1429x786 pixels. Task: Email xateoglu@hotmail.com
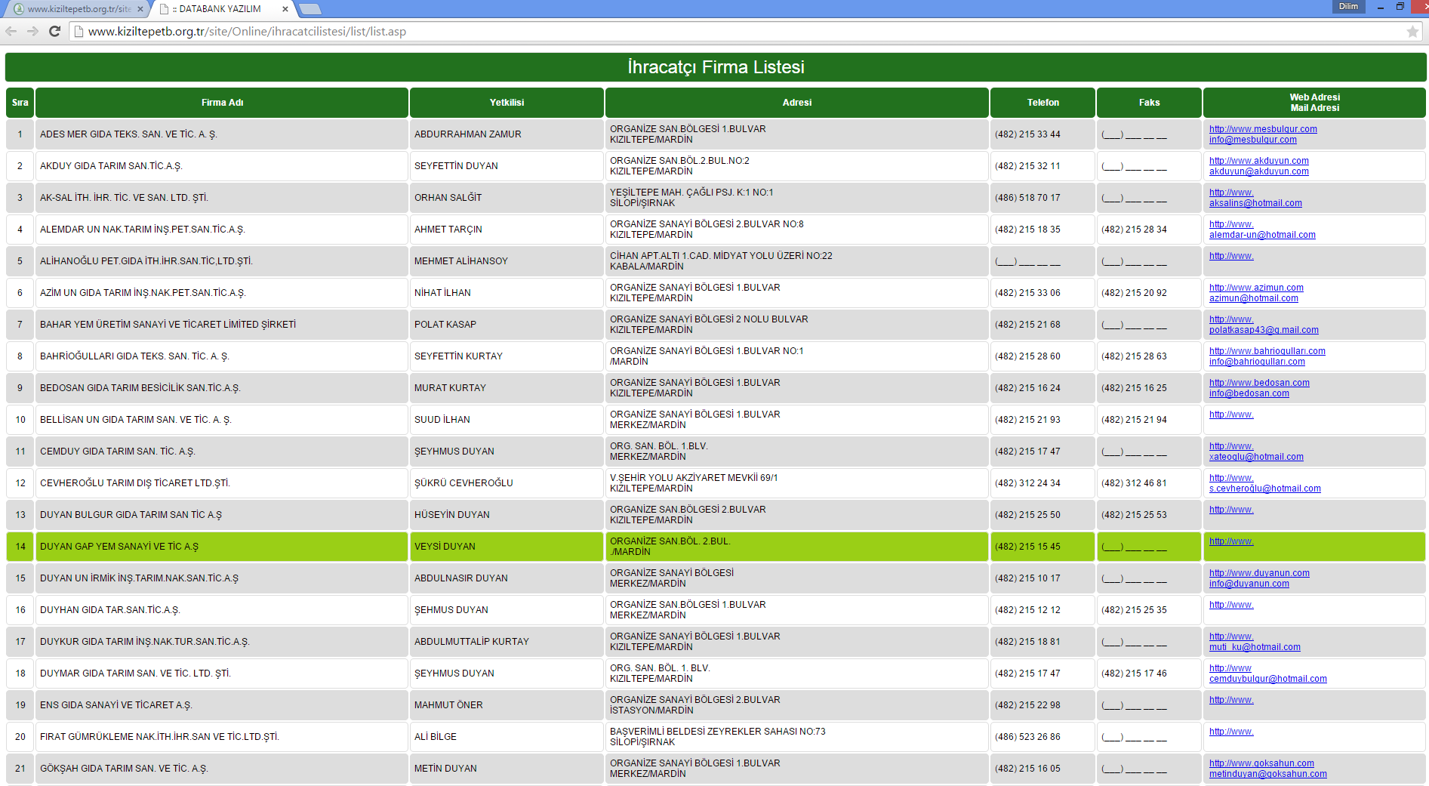pyautogui.click(x=1256, y=457)
